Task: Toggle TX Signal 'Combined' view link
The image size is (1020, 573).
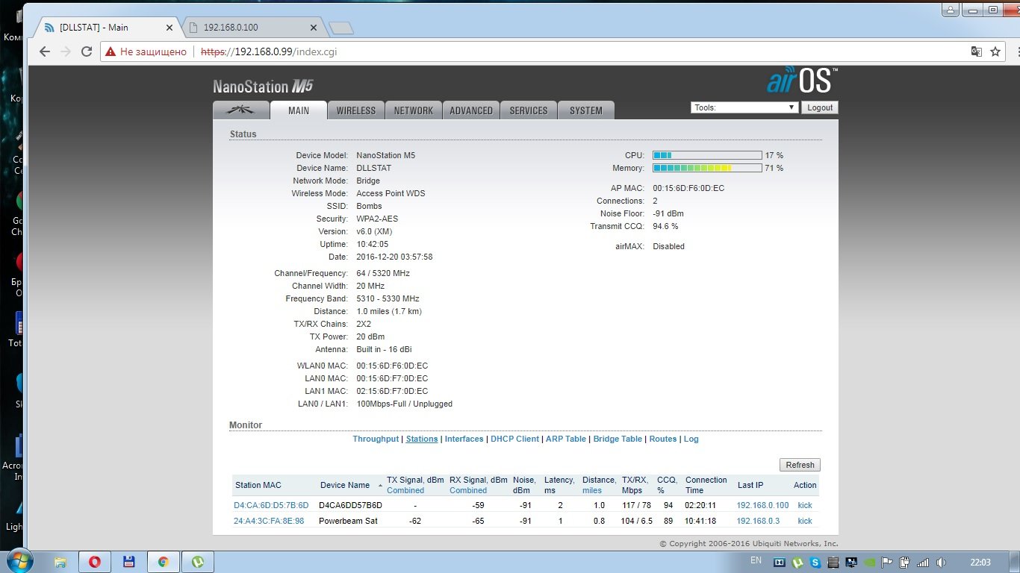Action: 405,490
